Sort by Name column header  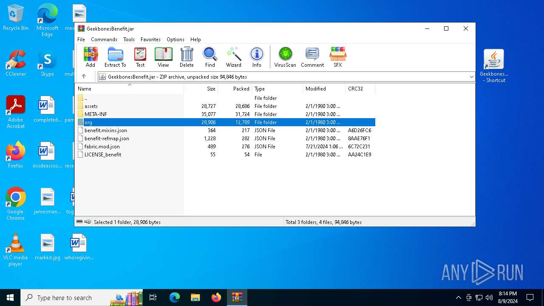pos(129,89)
